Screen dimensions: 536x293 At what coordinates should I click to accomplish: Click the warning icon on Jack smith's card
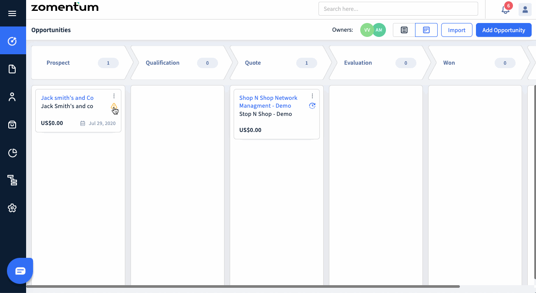coord(114,106)
